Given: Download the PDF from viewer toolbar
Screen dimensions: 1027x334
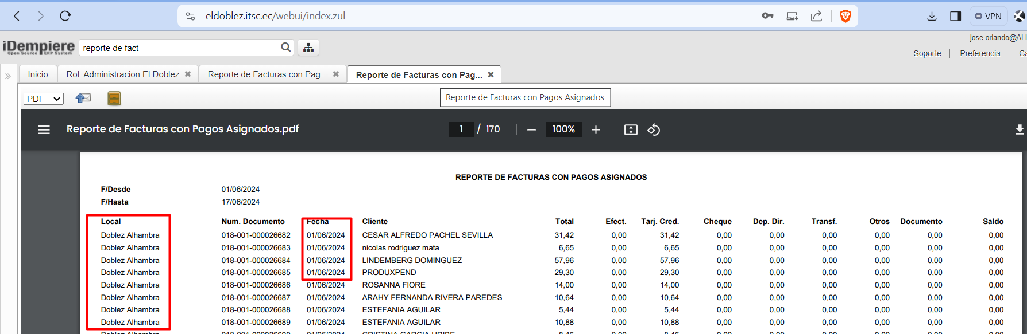Looking at the screenshot, I should click(1019, 130).
